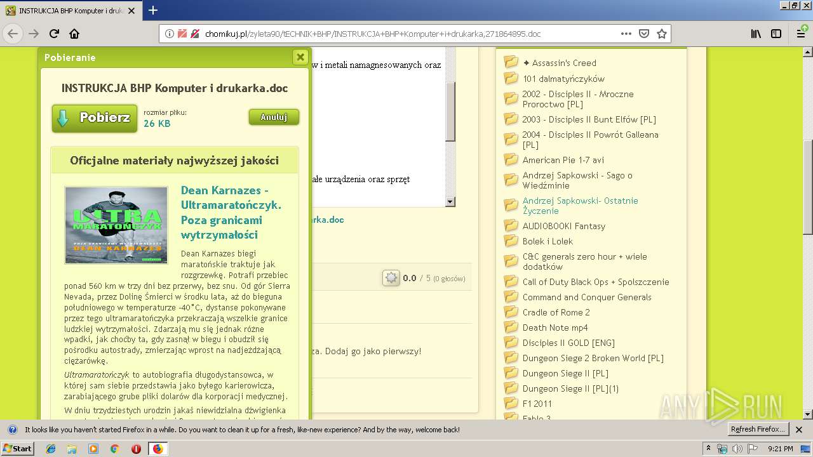Image resolution: width=813 pixels, height=457 pixels.
Task: Click folder icon next to F1 2011
Action: (511, 403)
